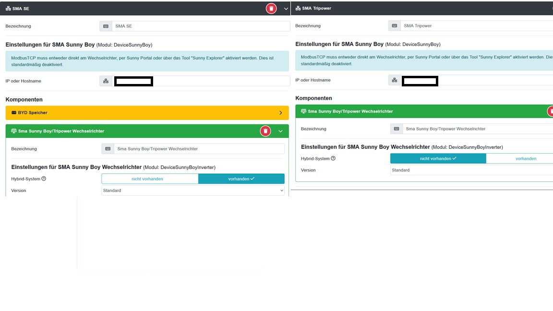Expand the BYD Speicher component

281,113
